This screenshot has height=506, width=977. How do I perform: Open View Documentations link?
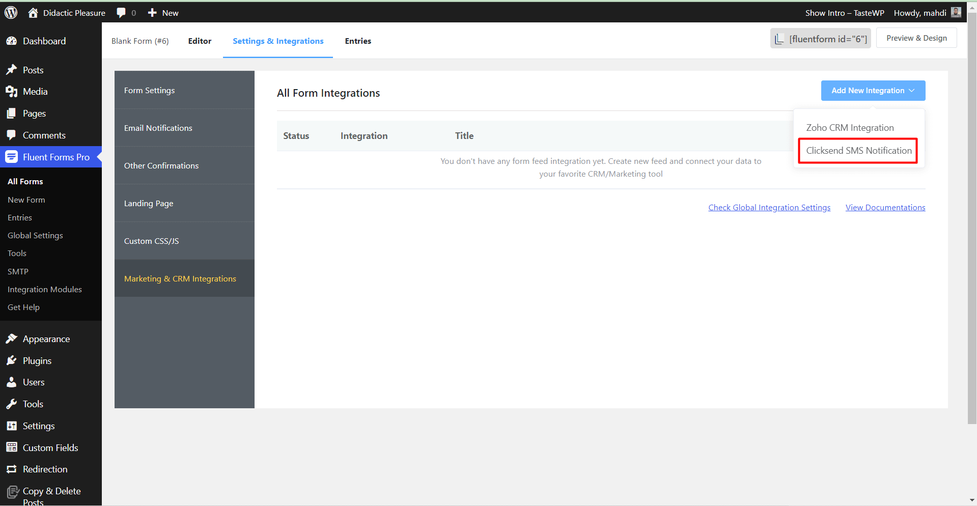pyautogui.click(x=885, y=208)
